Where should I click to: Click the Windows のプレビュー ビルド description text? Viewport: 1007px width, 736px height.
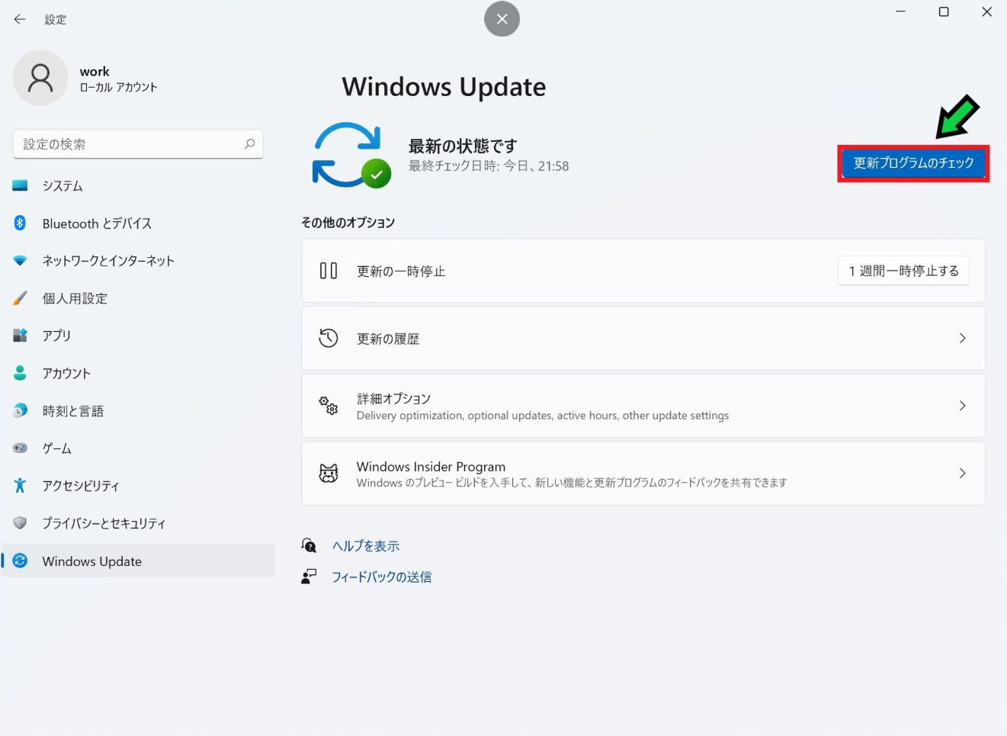click(572, 483)
